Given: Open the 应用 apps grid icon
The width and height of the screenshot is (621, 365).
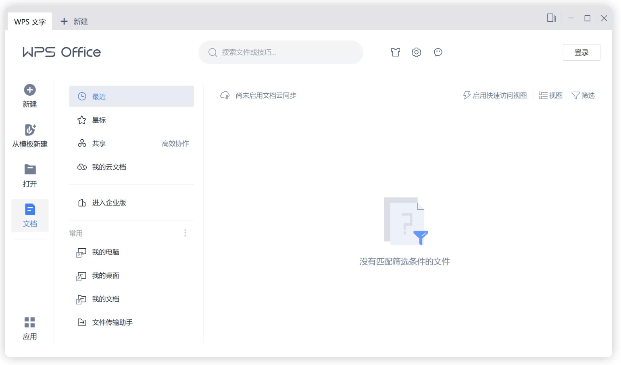Looking at the screenshot, I should coord(30,322).
